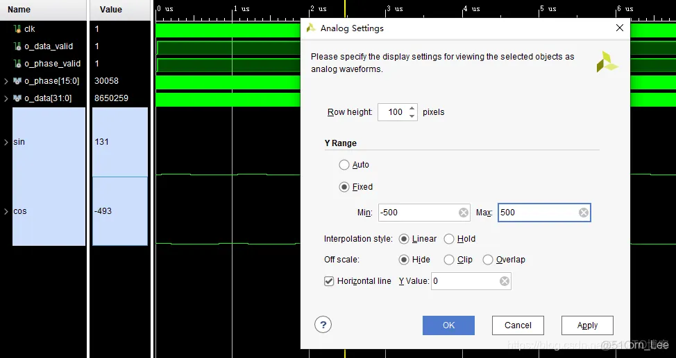Screen dimensions: 676x358
Task: Uncheck the Horizontal line checkbox
Action: (329, 281)
